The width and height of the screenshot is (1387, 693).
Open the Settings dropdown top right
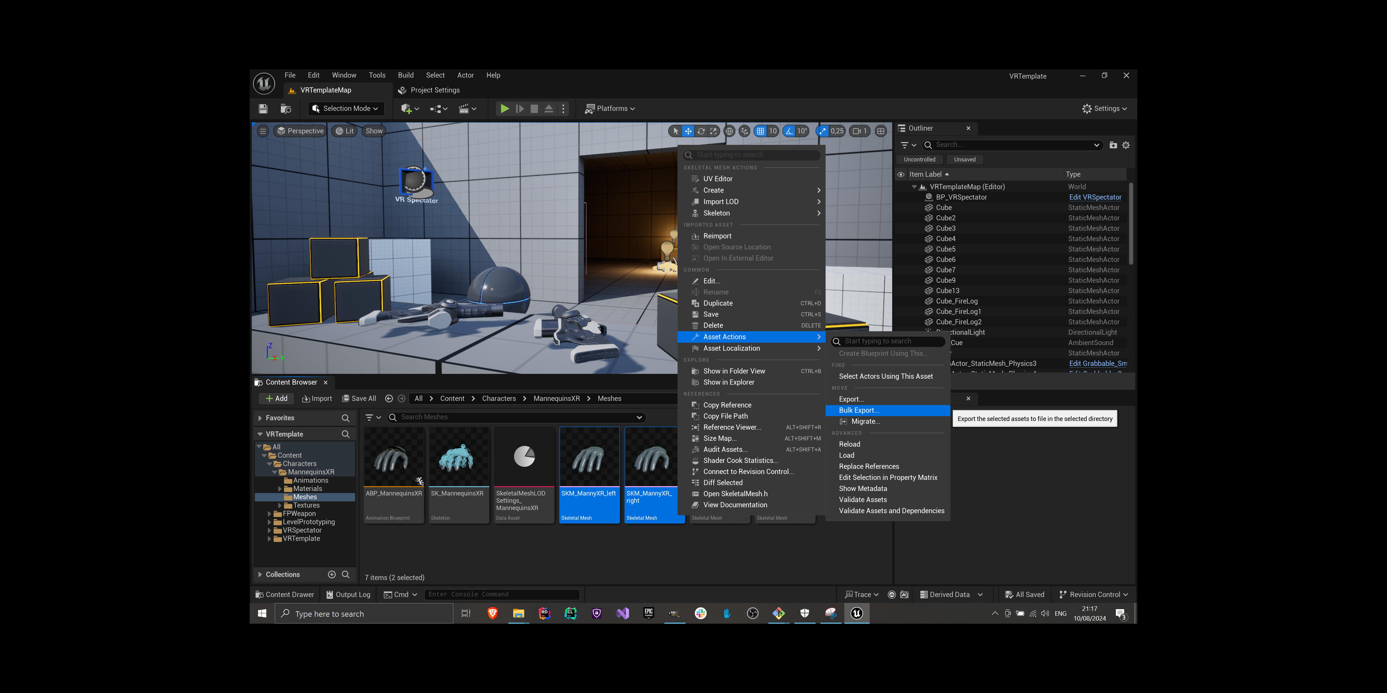[1105, 109]
